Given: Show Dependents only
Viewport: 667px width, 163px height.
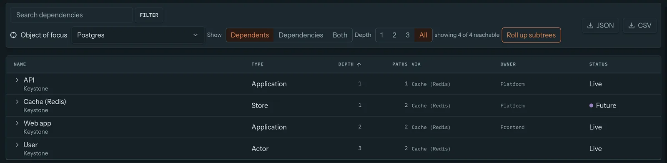Looking at the screenshot, I should point(250,35).
